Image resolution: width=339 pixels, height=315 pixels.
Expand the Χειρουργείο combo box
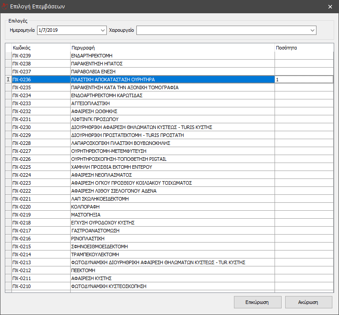point(313,30)
